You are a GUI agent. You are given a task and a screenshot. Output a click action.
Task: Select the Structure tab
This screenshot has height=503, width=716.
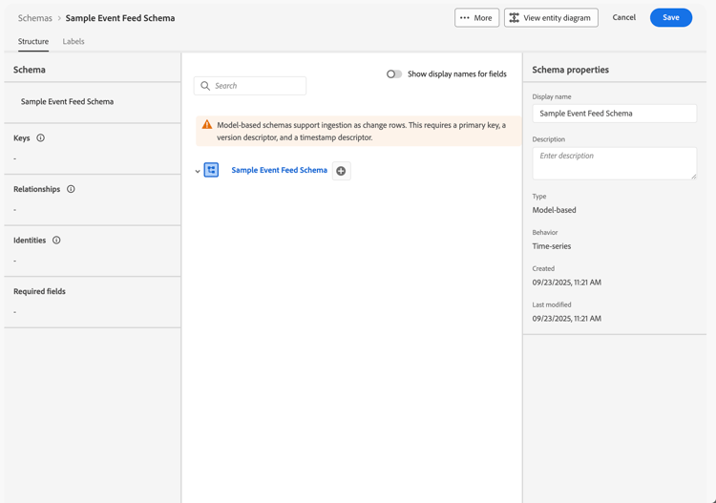click(33, 42)
